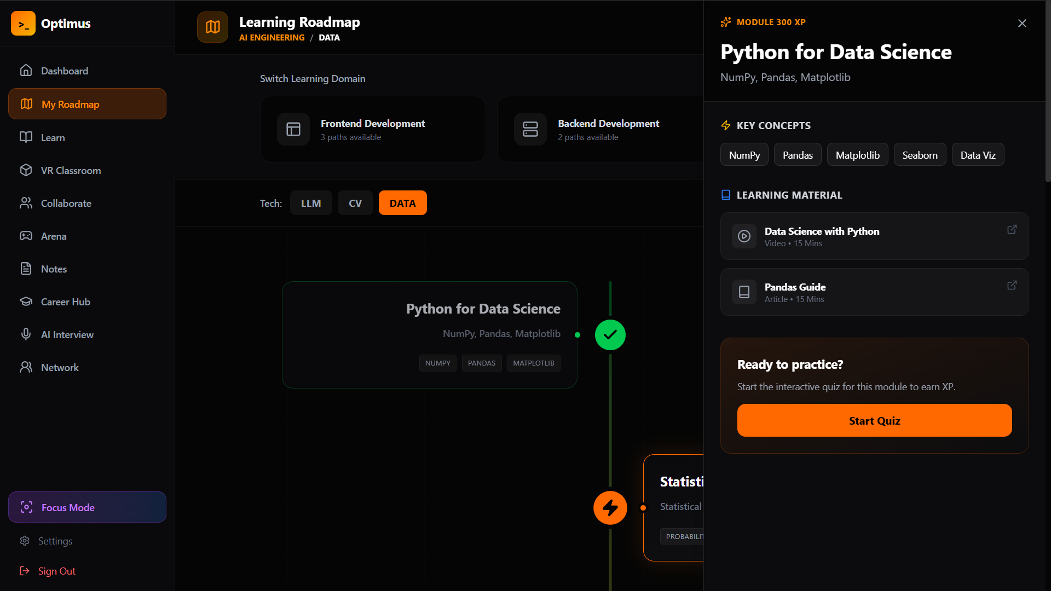Click the Arena gamepad icon

click(x=26, y=236)
